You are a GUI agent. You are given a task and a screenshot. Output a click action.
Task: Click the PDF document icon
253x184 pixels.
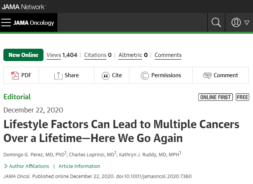[15, 75]
